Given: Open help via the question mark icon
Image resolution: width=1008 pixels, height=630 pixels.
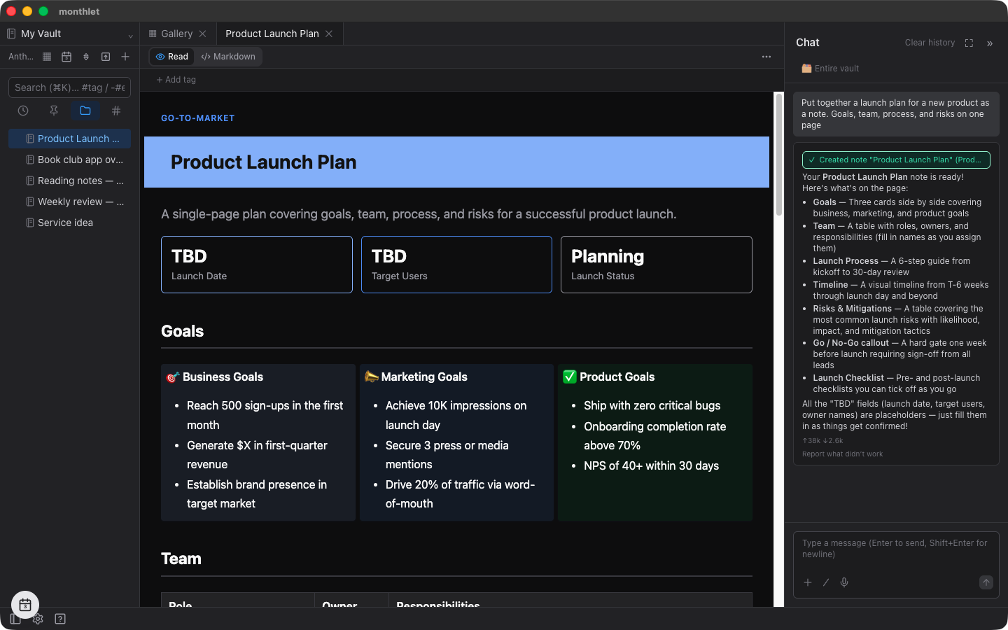Looking at the screenshot, I should [60, 619].
